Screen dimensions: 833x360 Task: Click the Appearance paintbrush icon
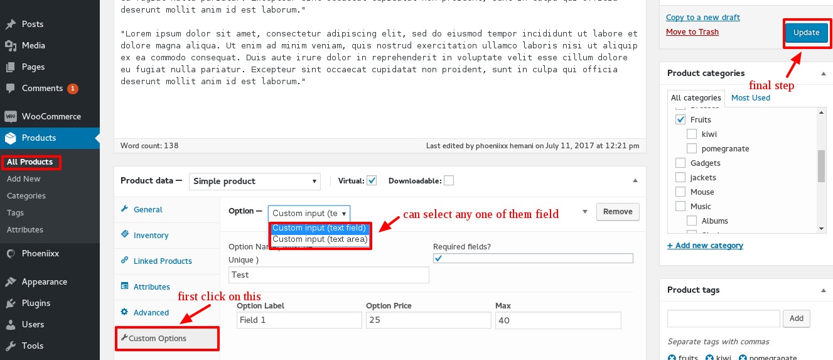11,282
